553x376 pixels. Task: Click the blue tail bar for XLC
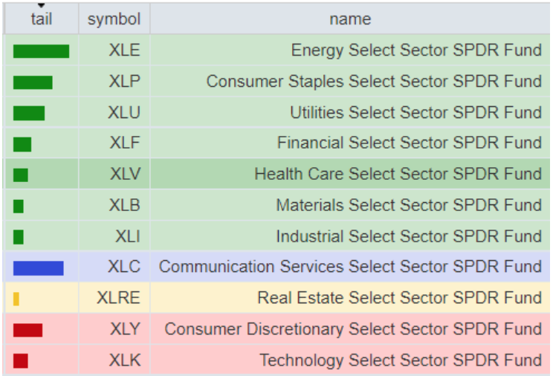[39, 268]
